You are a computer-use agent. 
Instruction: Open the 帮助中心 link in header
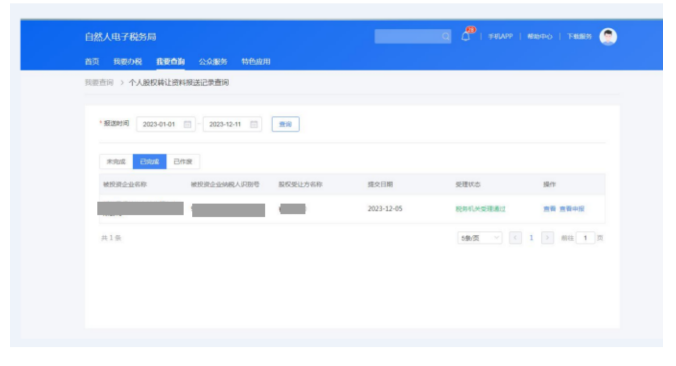tap(540, 37)
